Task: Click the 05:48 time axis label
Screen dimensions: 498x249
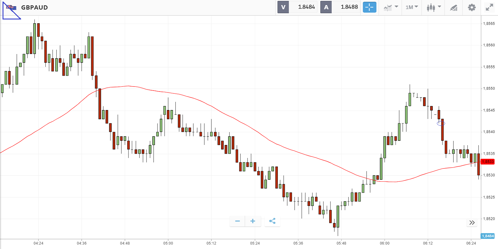Action: (341, 243)
